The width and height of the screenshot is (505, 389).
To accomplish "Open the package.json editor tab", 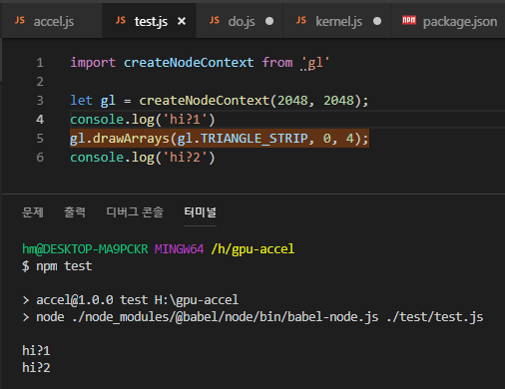I will [x=448, y=21].
